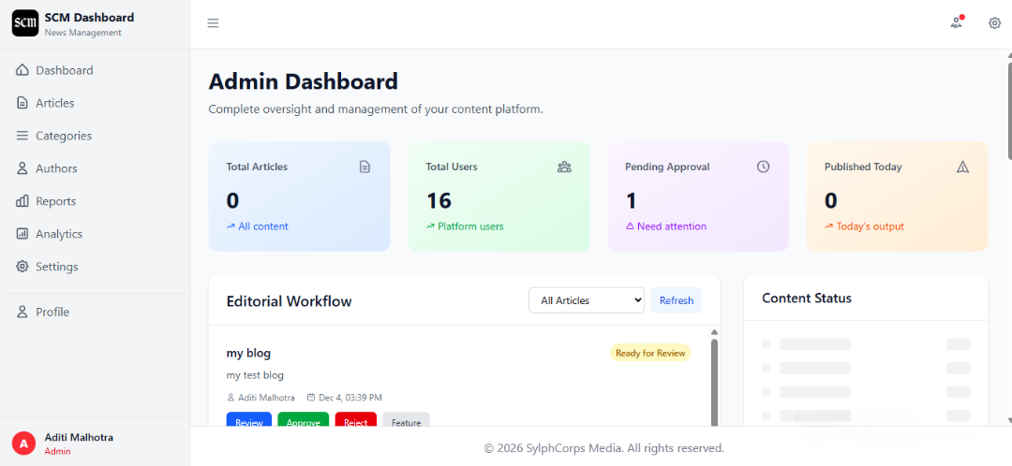This screenshot has width=1012, height=466.
Task: Open the Total Users stat card
Action: 499,196
